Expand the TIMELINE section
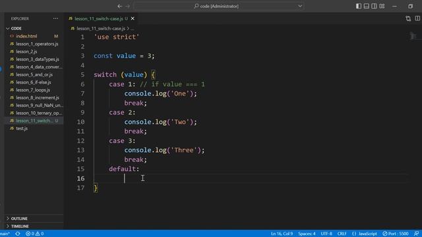Screen dimensions: 422x237 (x=34, y=226)
